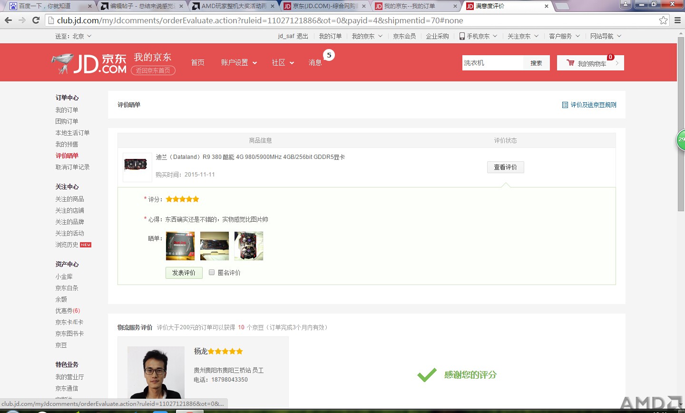Expand the 社区 menu

pyautogui.click(x=283, y=62)
